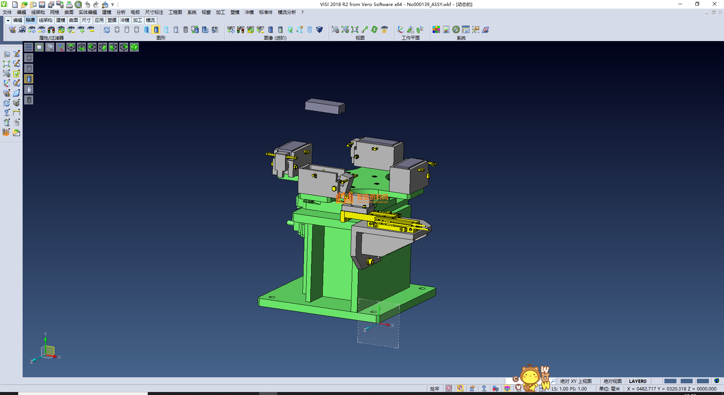Click the color palette grid icon
Image resolution: width=724 pixels, height=395 pixels.
coord(436,30)
